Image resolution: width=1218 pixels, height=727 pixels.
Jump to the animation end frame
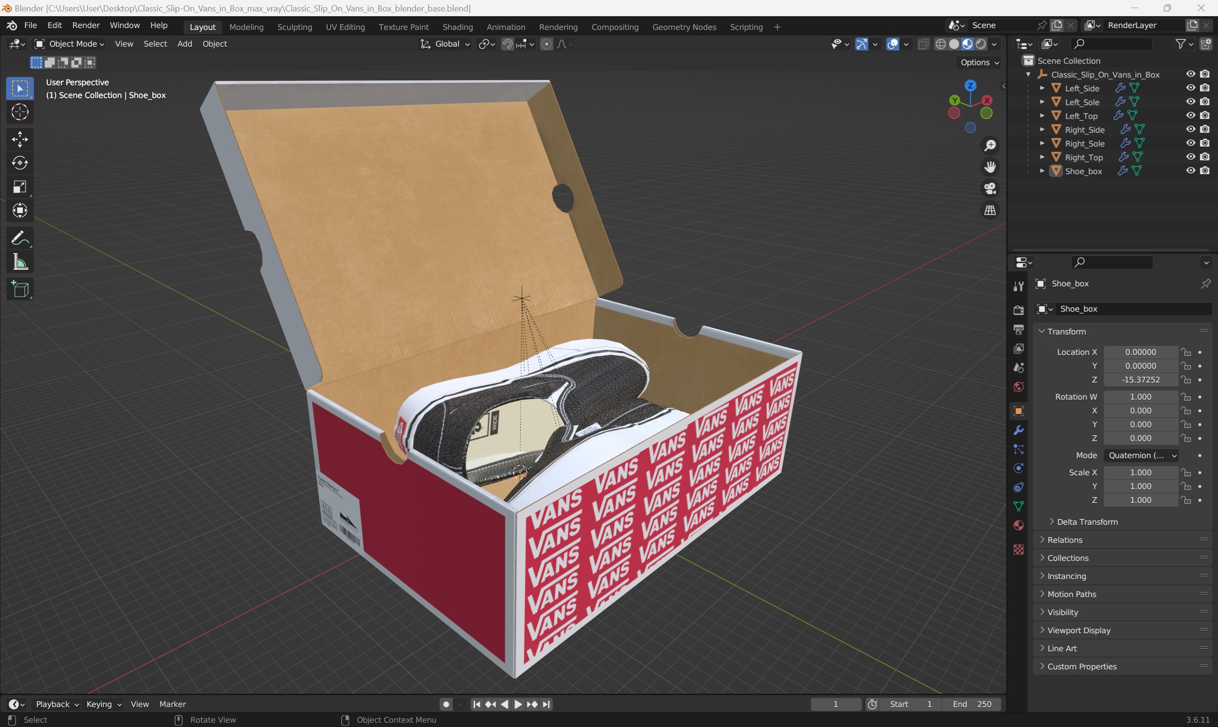pyautogui.click(x=547, y=705)
